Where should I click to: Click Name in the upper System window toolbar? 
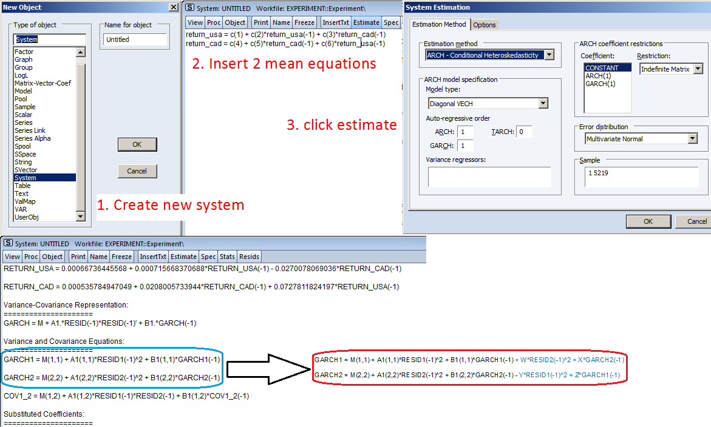[281, 22]
